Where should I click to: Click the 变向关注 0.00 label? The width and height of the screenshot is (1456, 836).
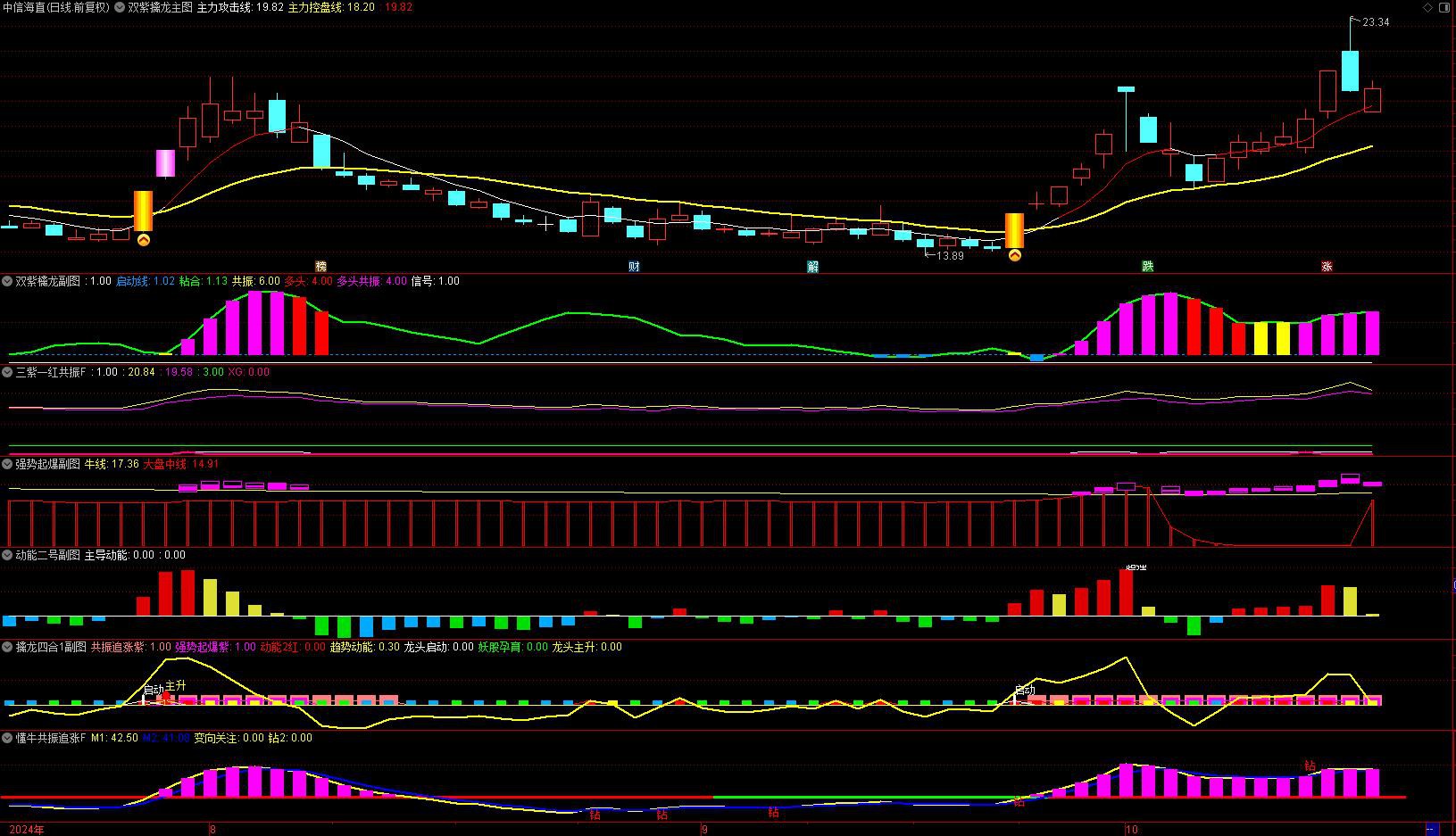(x=229, y=738)
